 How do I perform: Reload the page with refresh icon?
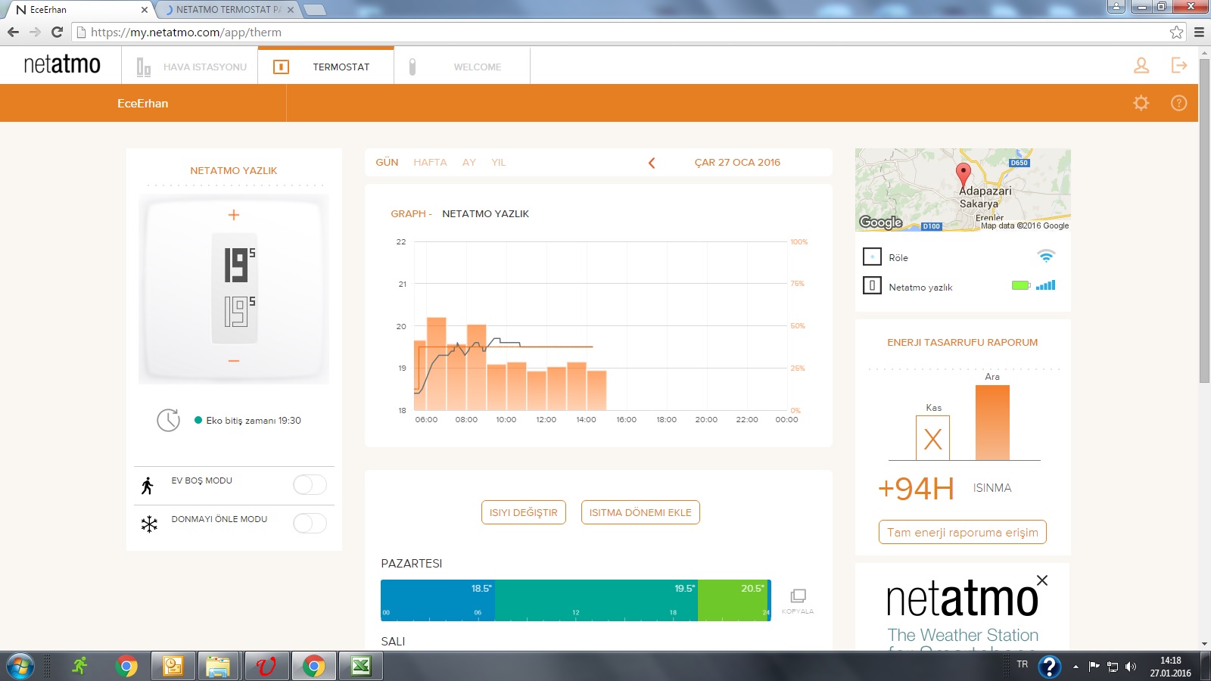coord(57,32)
